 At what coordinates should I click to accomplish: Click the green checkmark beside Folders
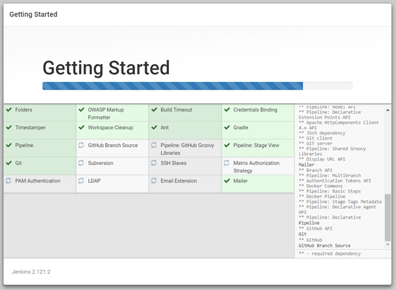pyautogui.click(x=9, y=110)
